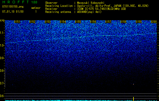Image resolution: width=159 pixels, height=101 pixels.
Task: Click the Ogata-vill. Akita-Pref. JAPAN location text
Action: pos(113,6)
